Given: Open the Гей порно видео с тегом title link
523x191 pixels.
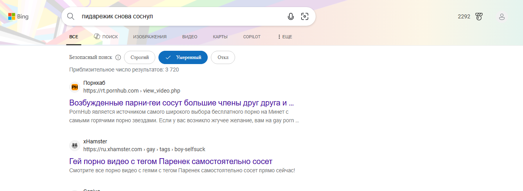Looking at the screenshot, I should 171,162.
